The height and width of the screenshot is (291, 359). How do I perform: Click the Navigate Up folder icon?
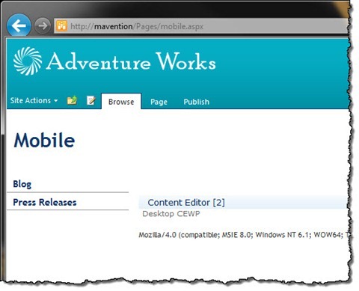pos(72,100)
